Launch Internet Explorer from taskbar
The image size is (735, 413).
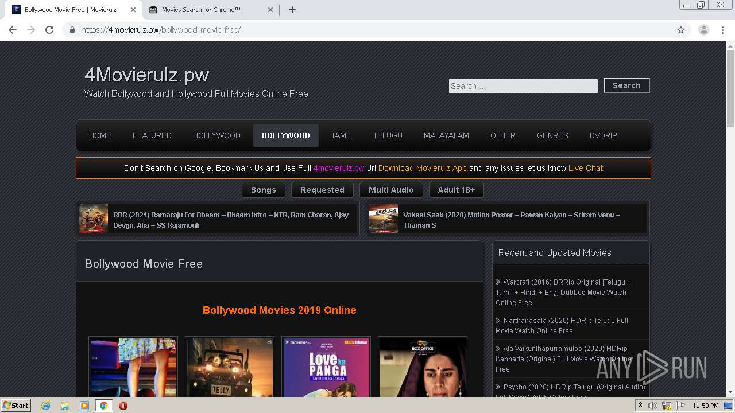[45, 406]
